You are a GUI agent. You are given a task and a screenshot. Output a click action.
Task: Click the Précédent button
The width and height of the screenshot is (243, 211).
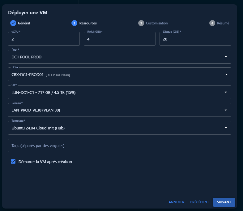pyautogui.click(x=199, y=202)
